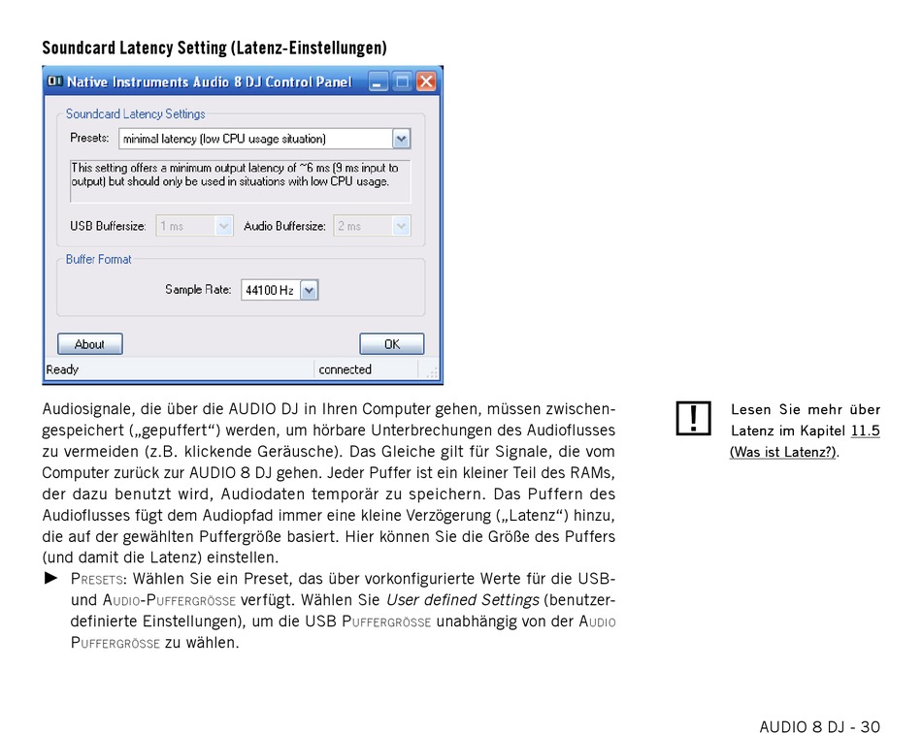Expand the USB Buffersize dropdown

[x=194, y=226]
